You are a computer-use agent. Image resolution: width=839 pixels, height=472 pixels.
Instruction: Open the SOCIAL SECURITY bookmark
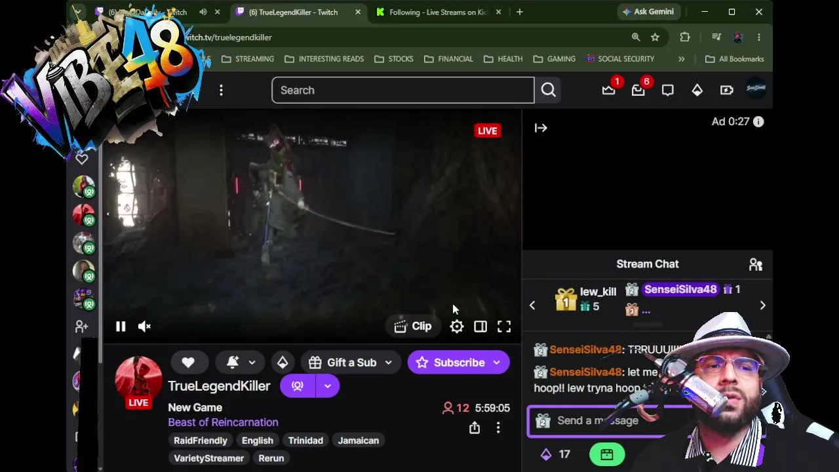[620, 59]
